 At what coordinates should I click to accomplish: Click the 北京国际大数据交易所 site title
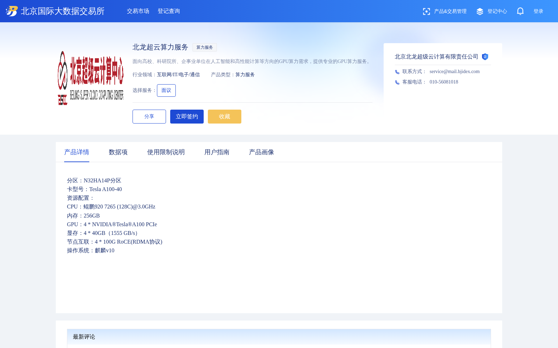tap(63, 11)
